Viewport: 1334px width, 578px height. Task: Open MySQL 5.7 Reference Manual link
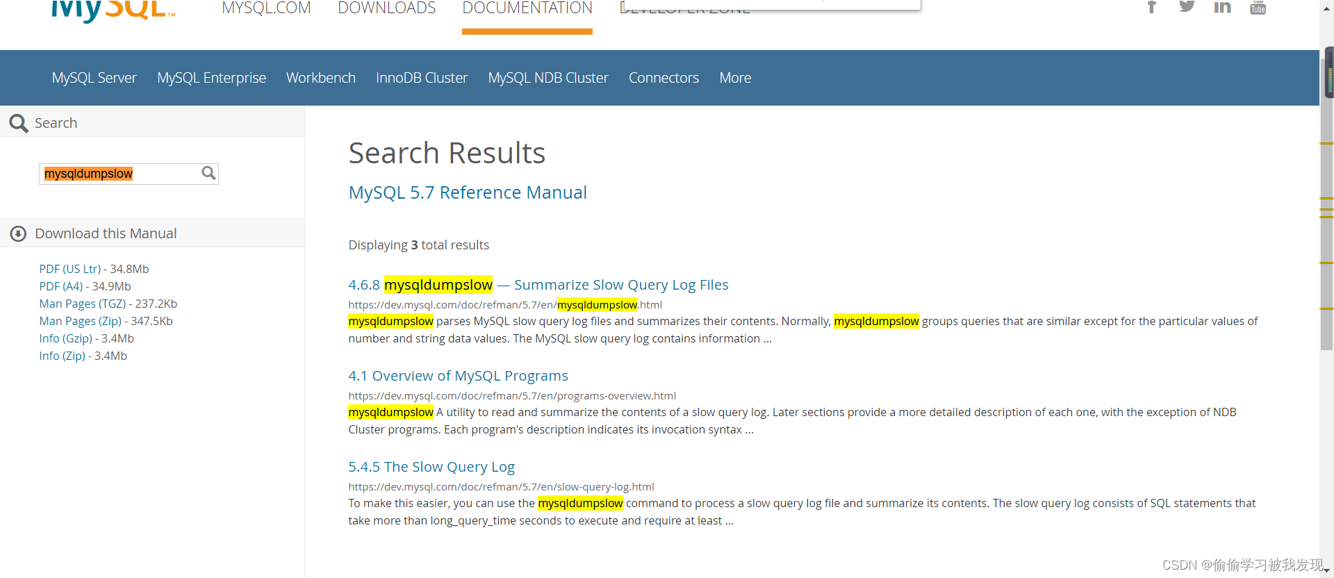click(x=468, y=192)
